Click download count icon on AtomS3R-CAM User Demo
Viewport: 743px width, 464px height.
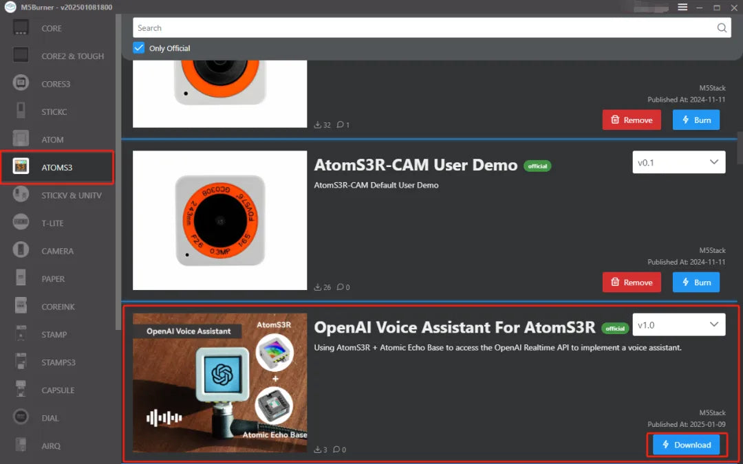tap(317, 287)
